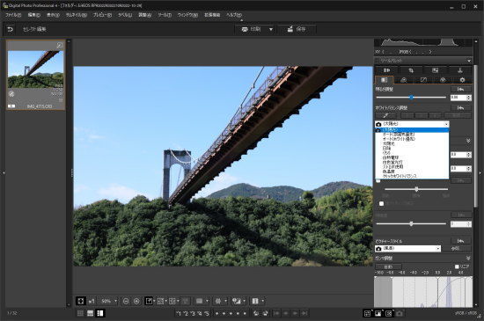
Task: Switch to the thumbnail grid layout icon
Action: 80,313
